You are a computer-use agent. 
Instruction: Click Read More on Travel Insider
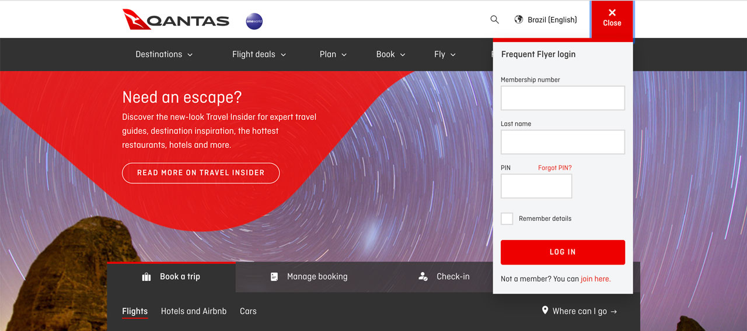tap(201, 173)
